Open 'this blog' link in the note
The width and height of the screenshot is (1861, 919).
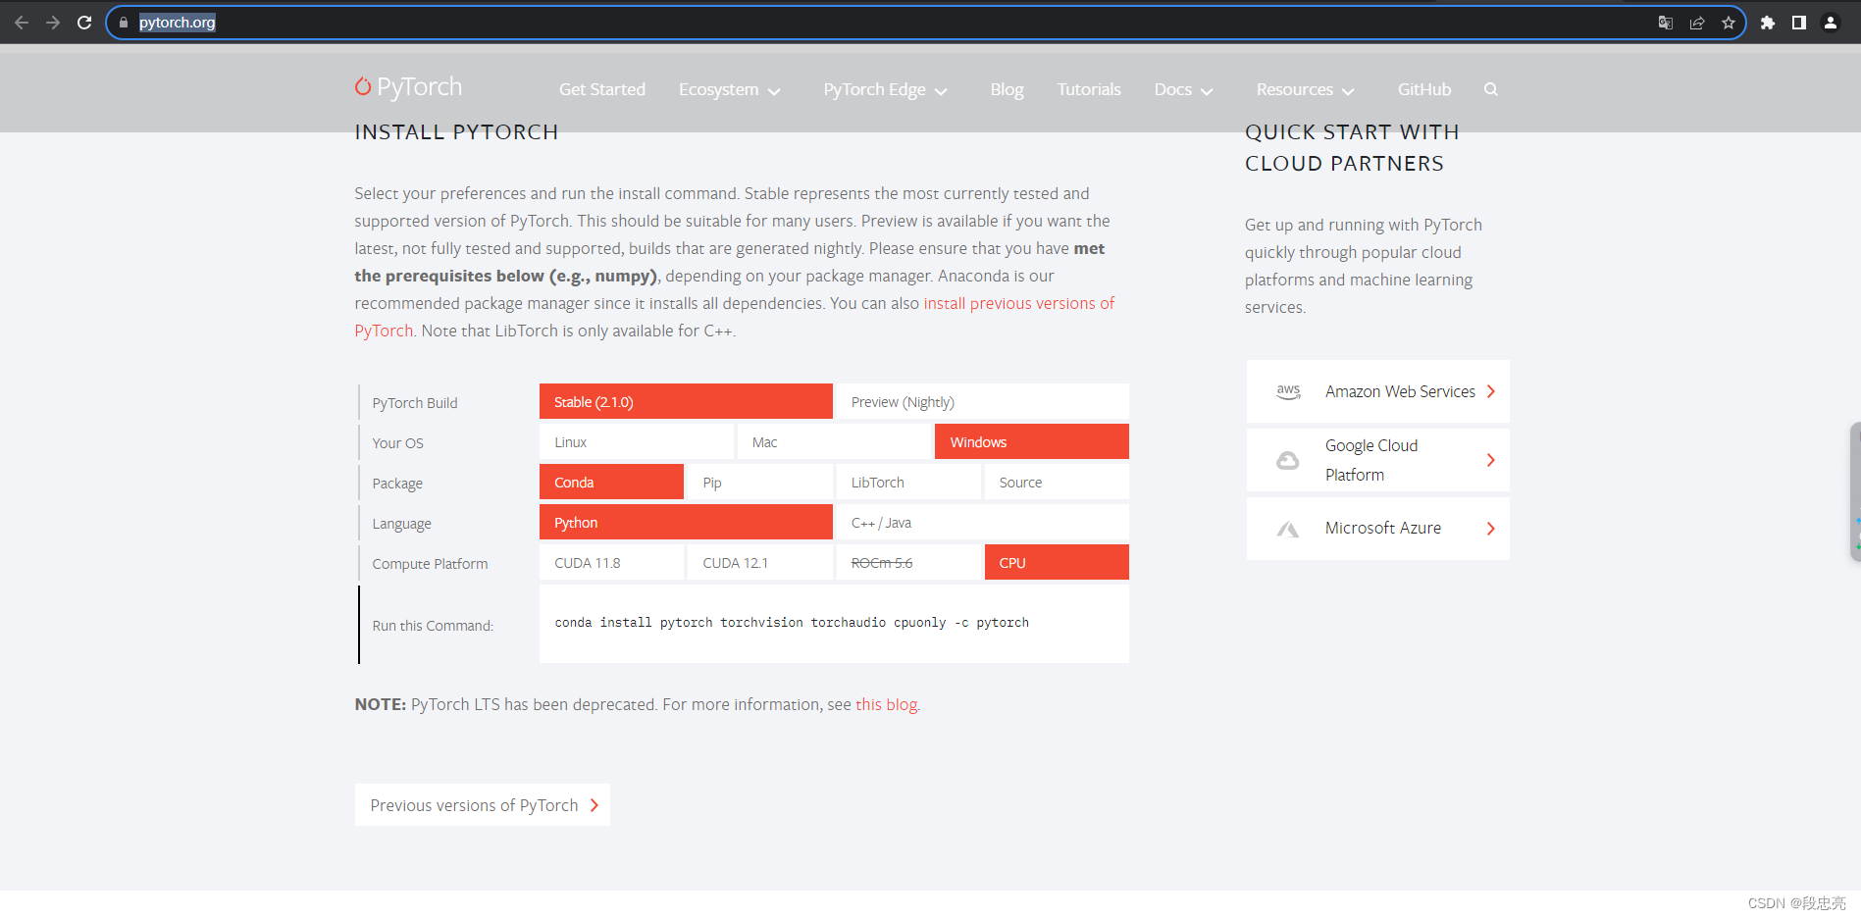pos(886,704)
